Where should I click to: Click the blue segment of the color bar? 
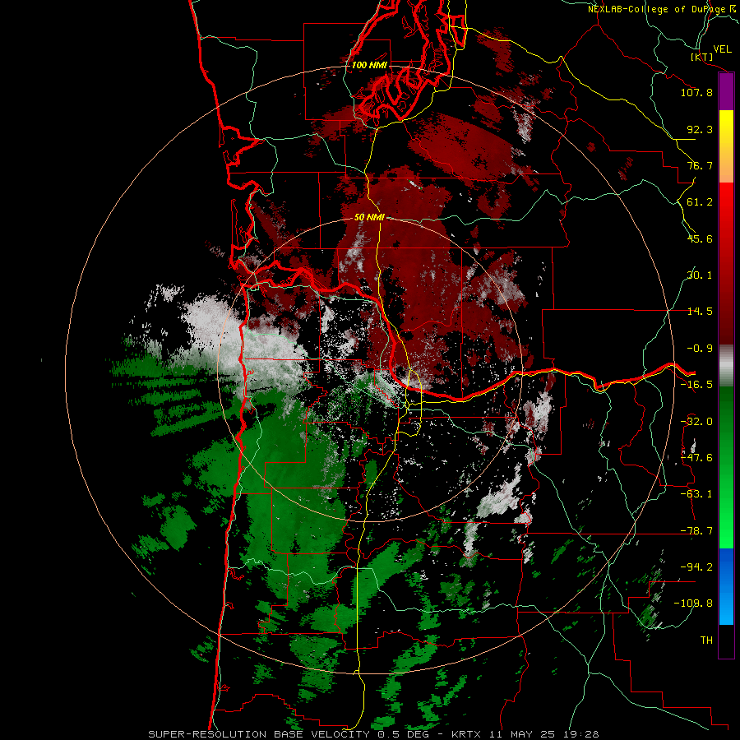[726, 586]
